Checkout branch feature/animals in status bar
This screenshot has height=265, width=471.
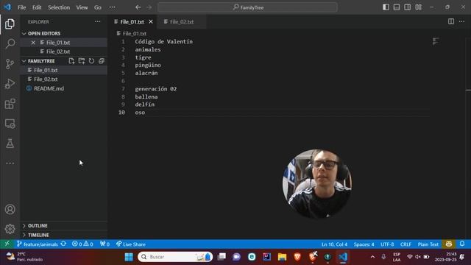pyautogui.click(x=38, y=244)
